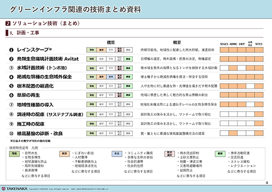This screenshot has height=192, width=272.
Task: Click the SEGES cell in the レインスケープ row
Action: tap(224, 50)
